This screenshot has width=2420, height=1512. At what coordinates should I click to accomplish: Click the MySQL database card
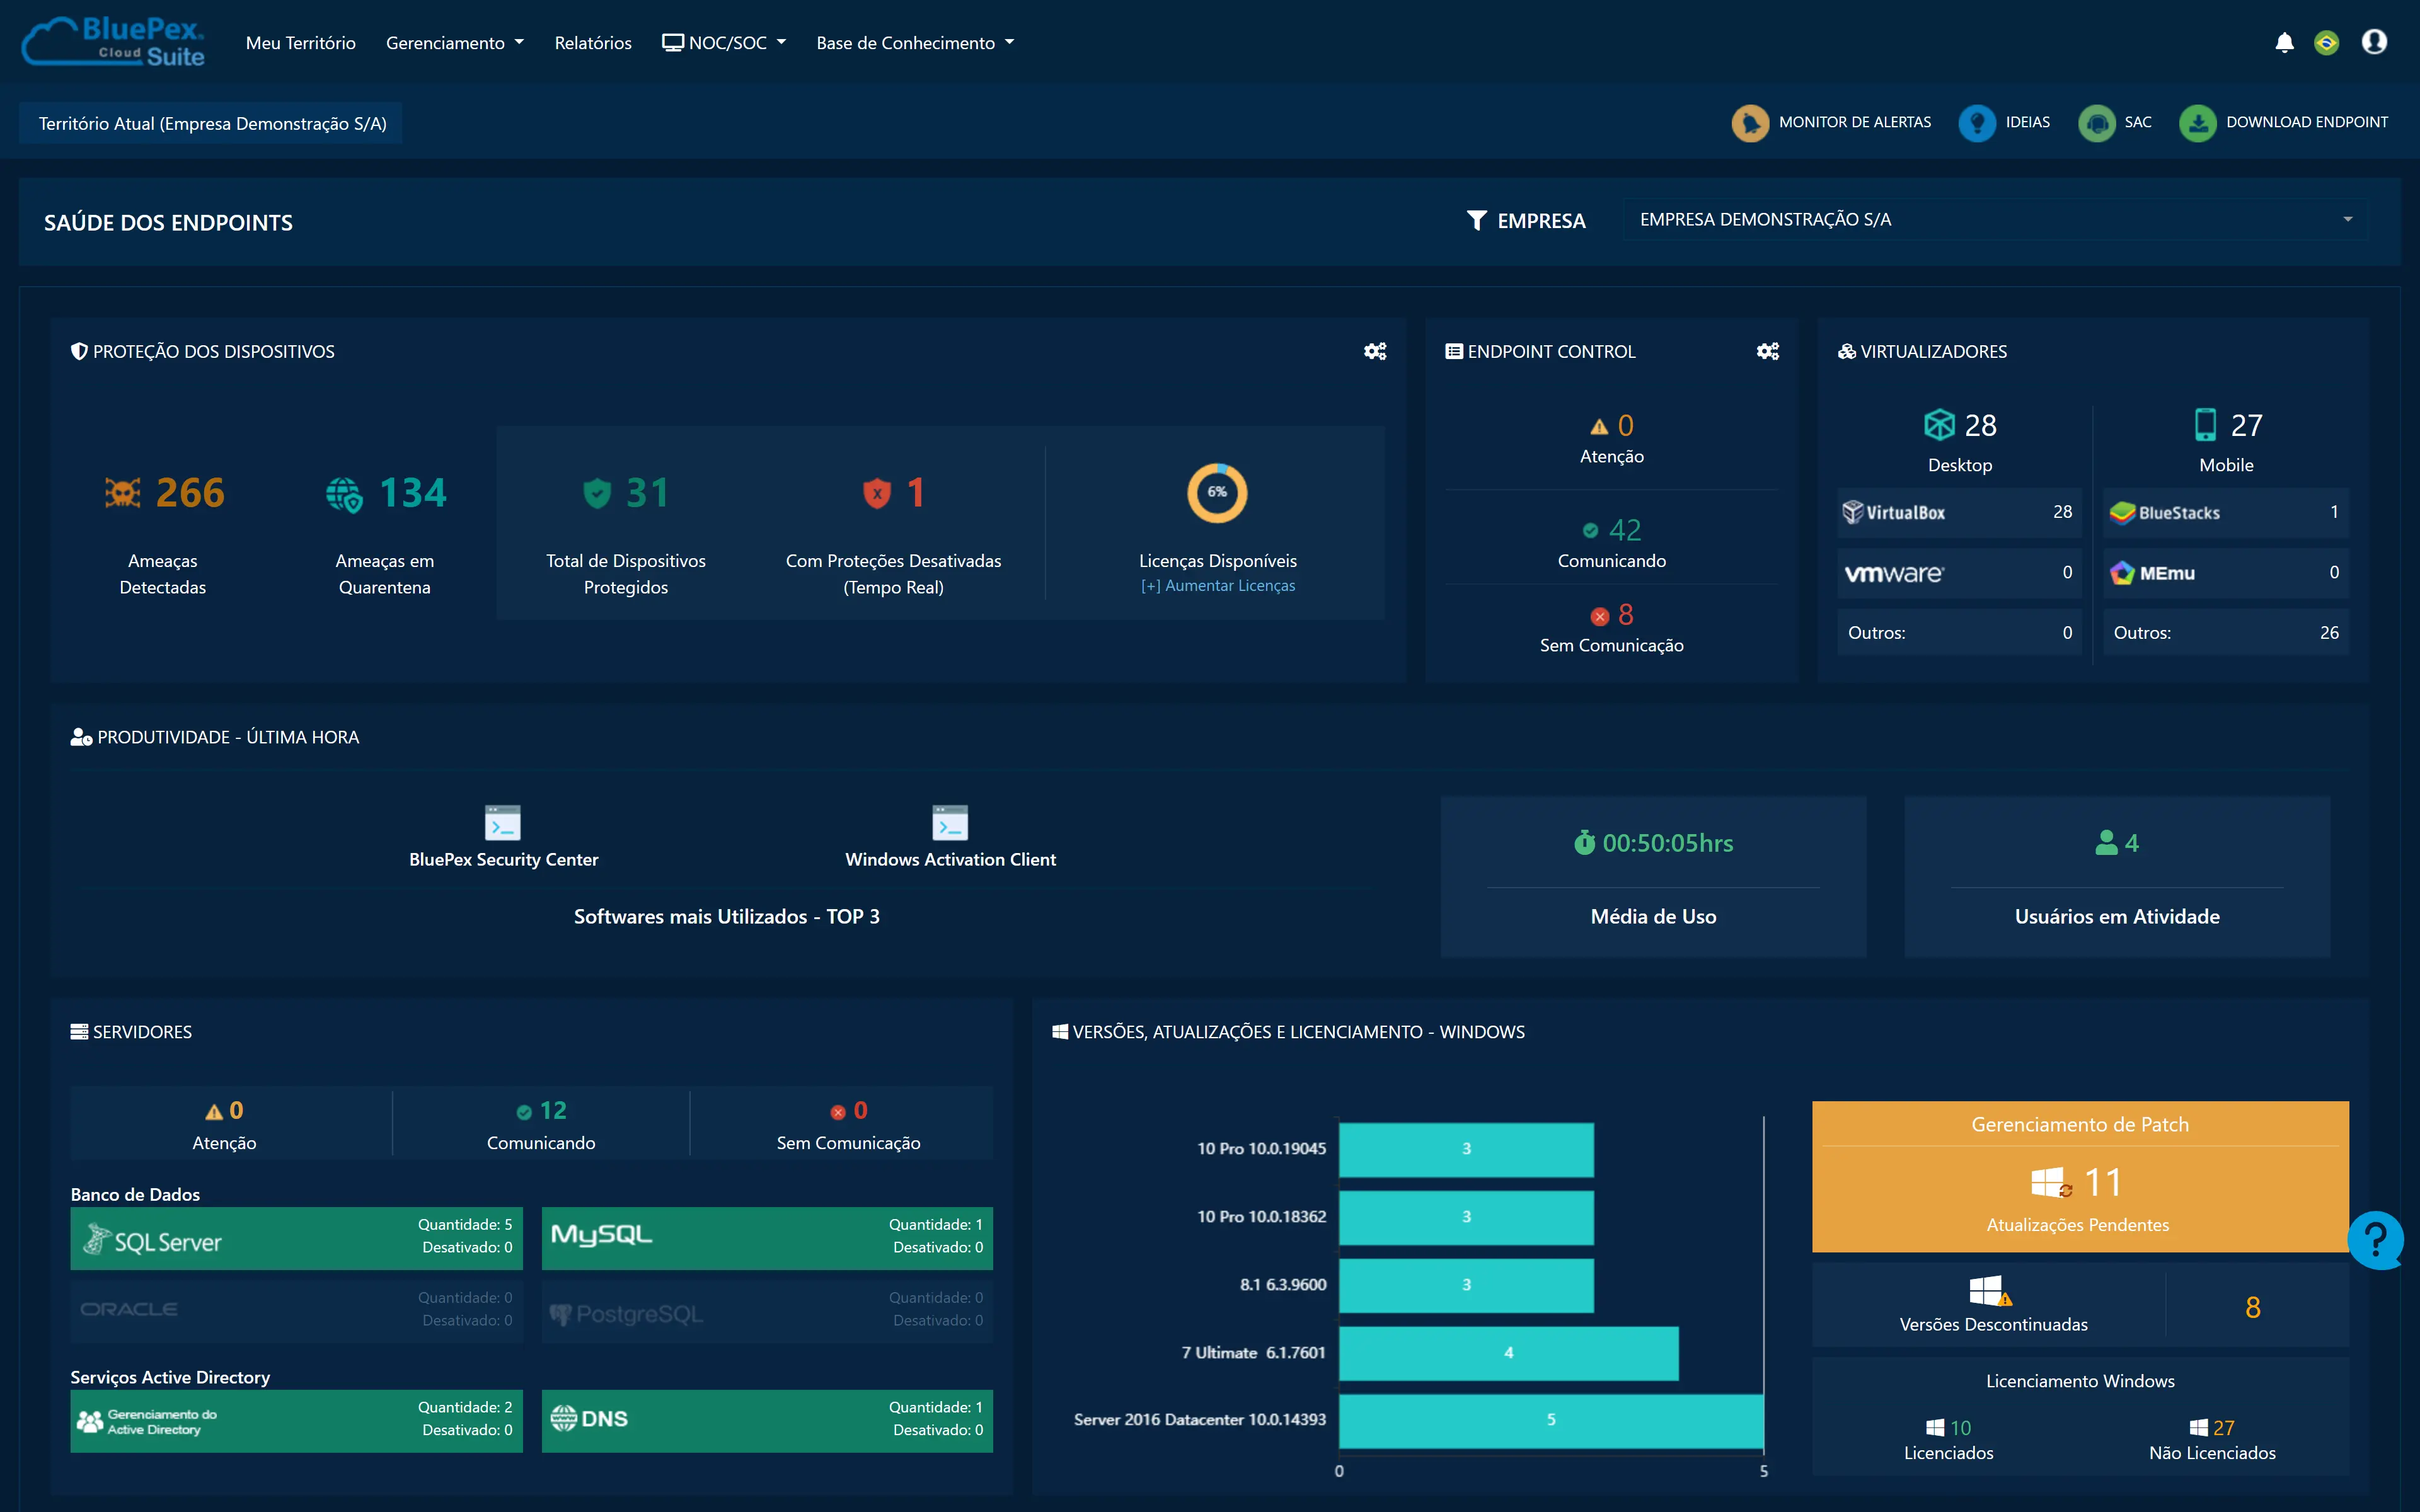click(767, 1238)
